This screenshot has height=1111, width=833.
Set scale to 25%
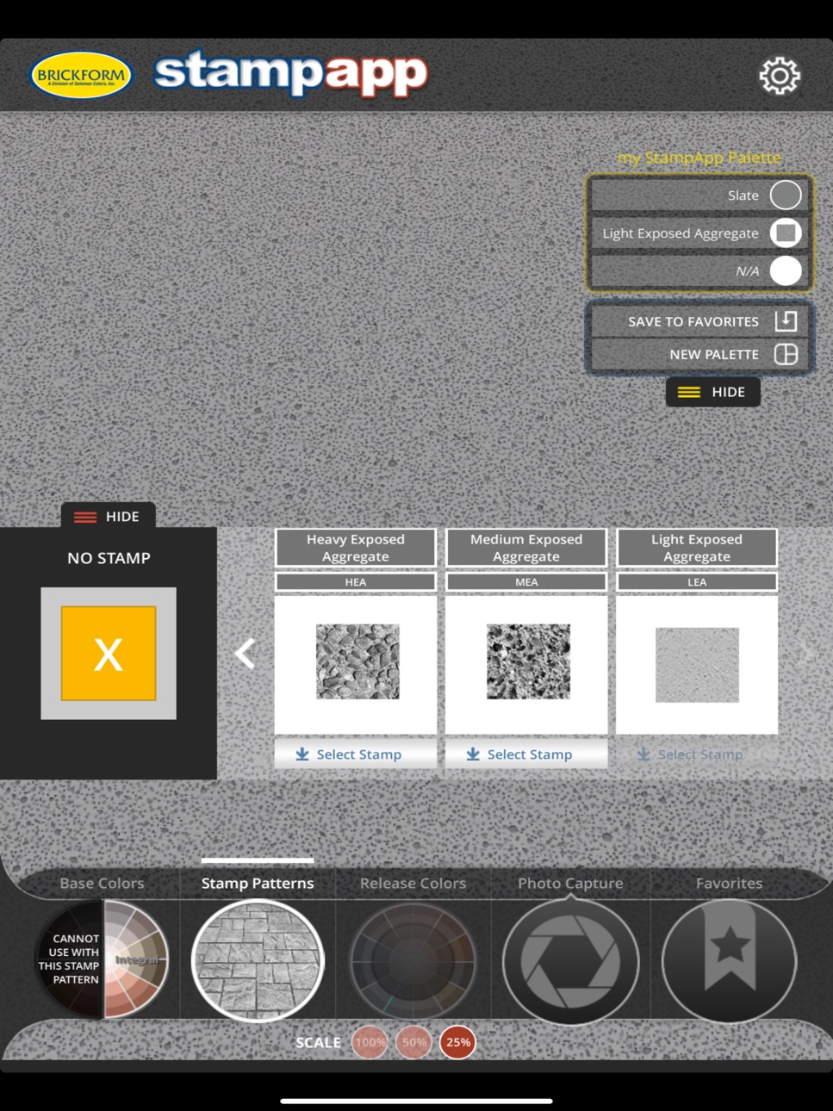pos(458,1042)
